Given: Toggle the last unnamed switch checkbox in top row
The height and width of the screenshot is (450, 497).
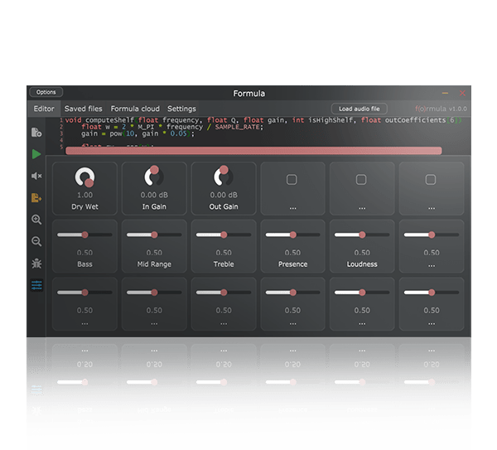Looking at the screenshot, I should click(431, 180).
